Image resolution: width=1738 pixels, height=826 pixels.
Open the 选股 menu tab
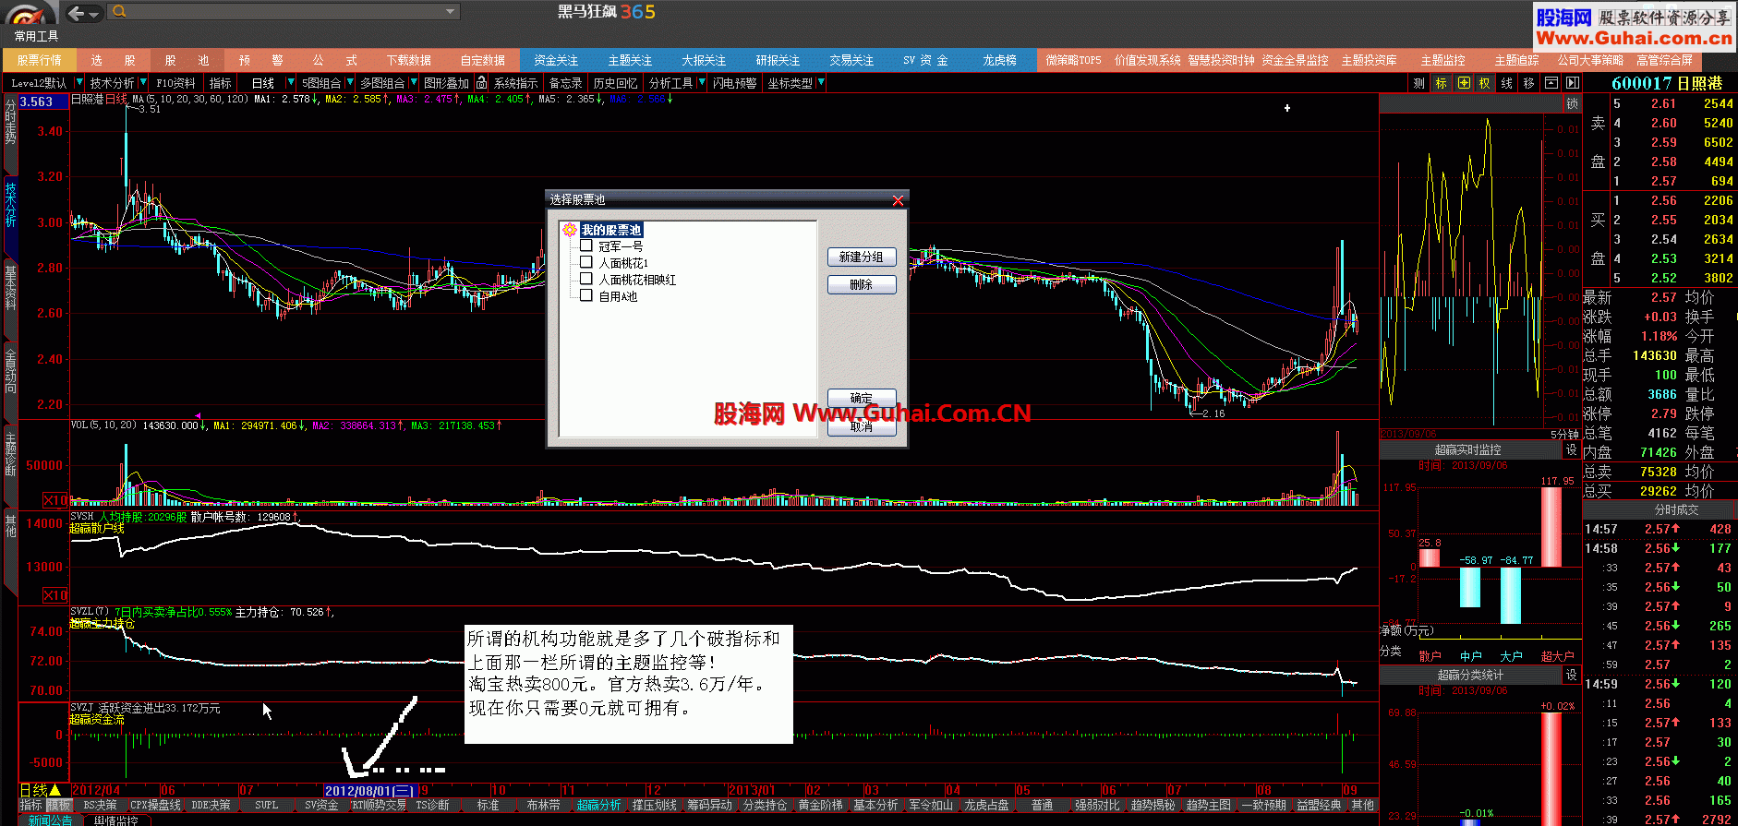coord(113,60)
